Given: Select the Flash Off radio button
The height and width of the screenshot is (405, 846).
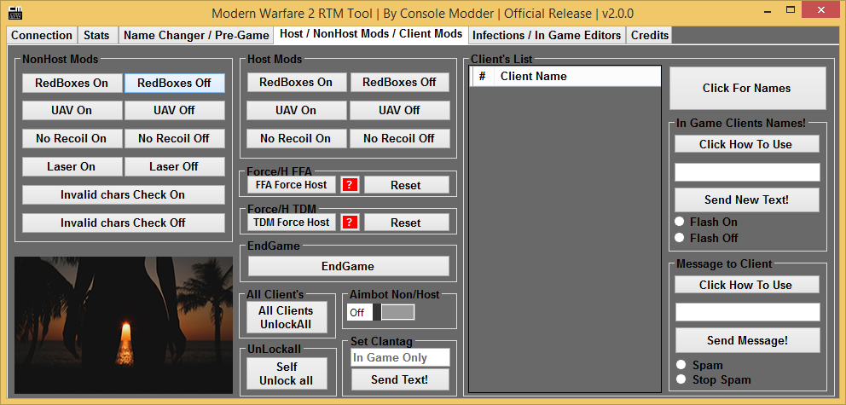Looking at the screenshot, I should point(680,238).
